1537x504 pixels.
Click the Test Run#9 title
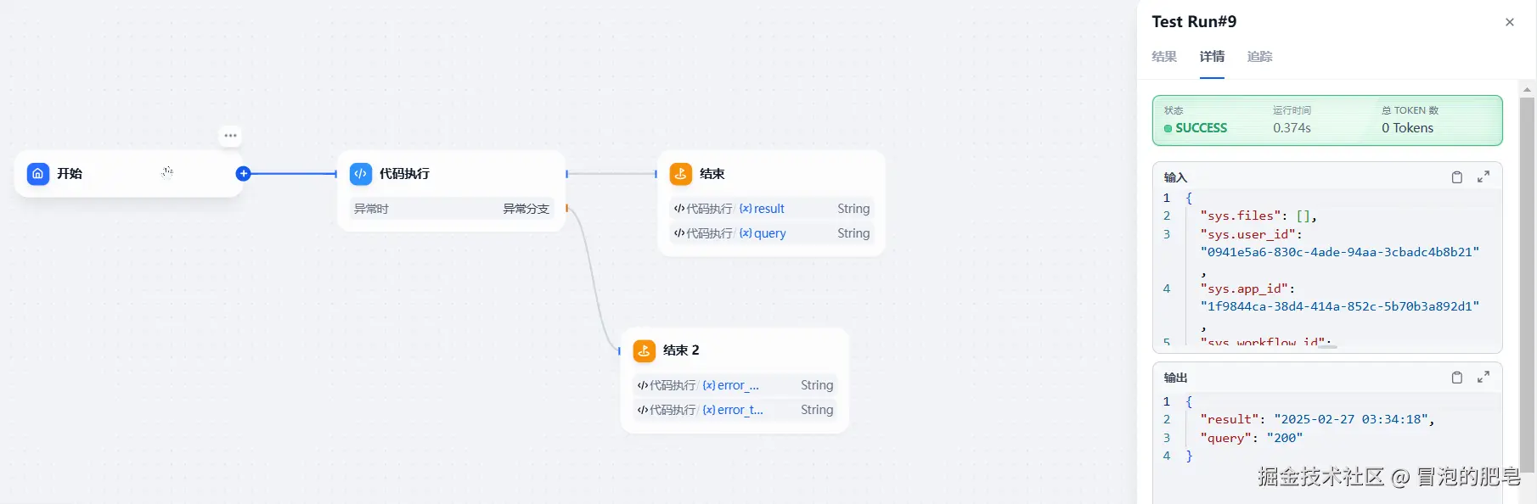1194,22
